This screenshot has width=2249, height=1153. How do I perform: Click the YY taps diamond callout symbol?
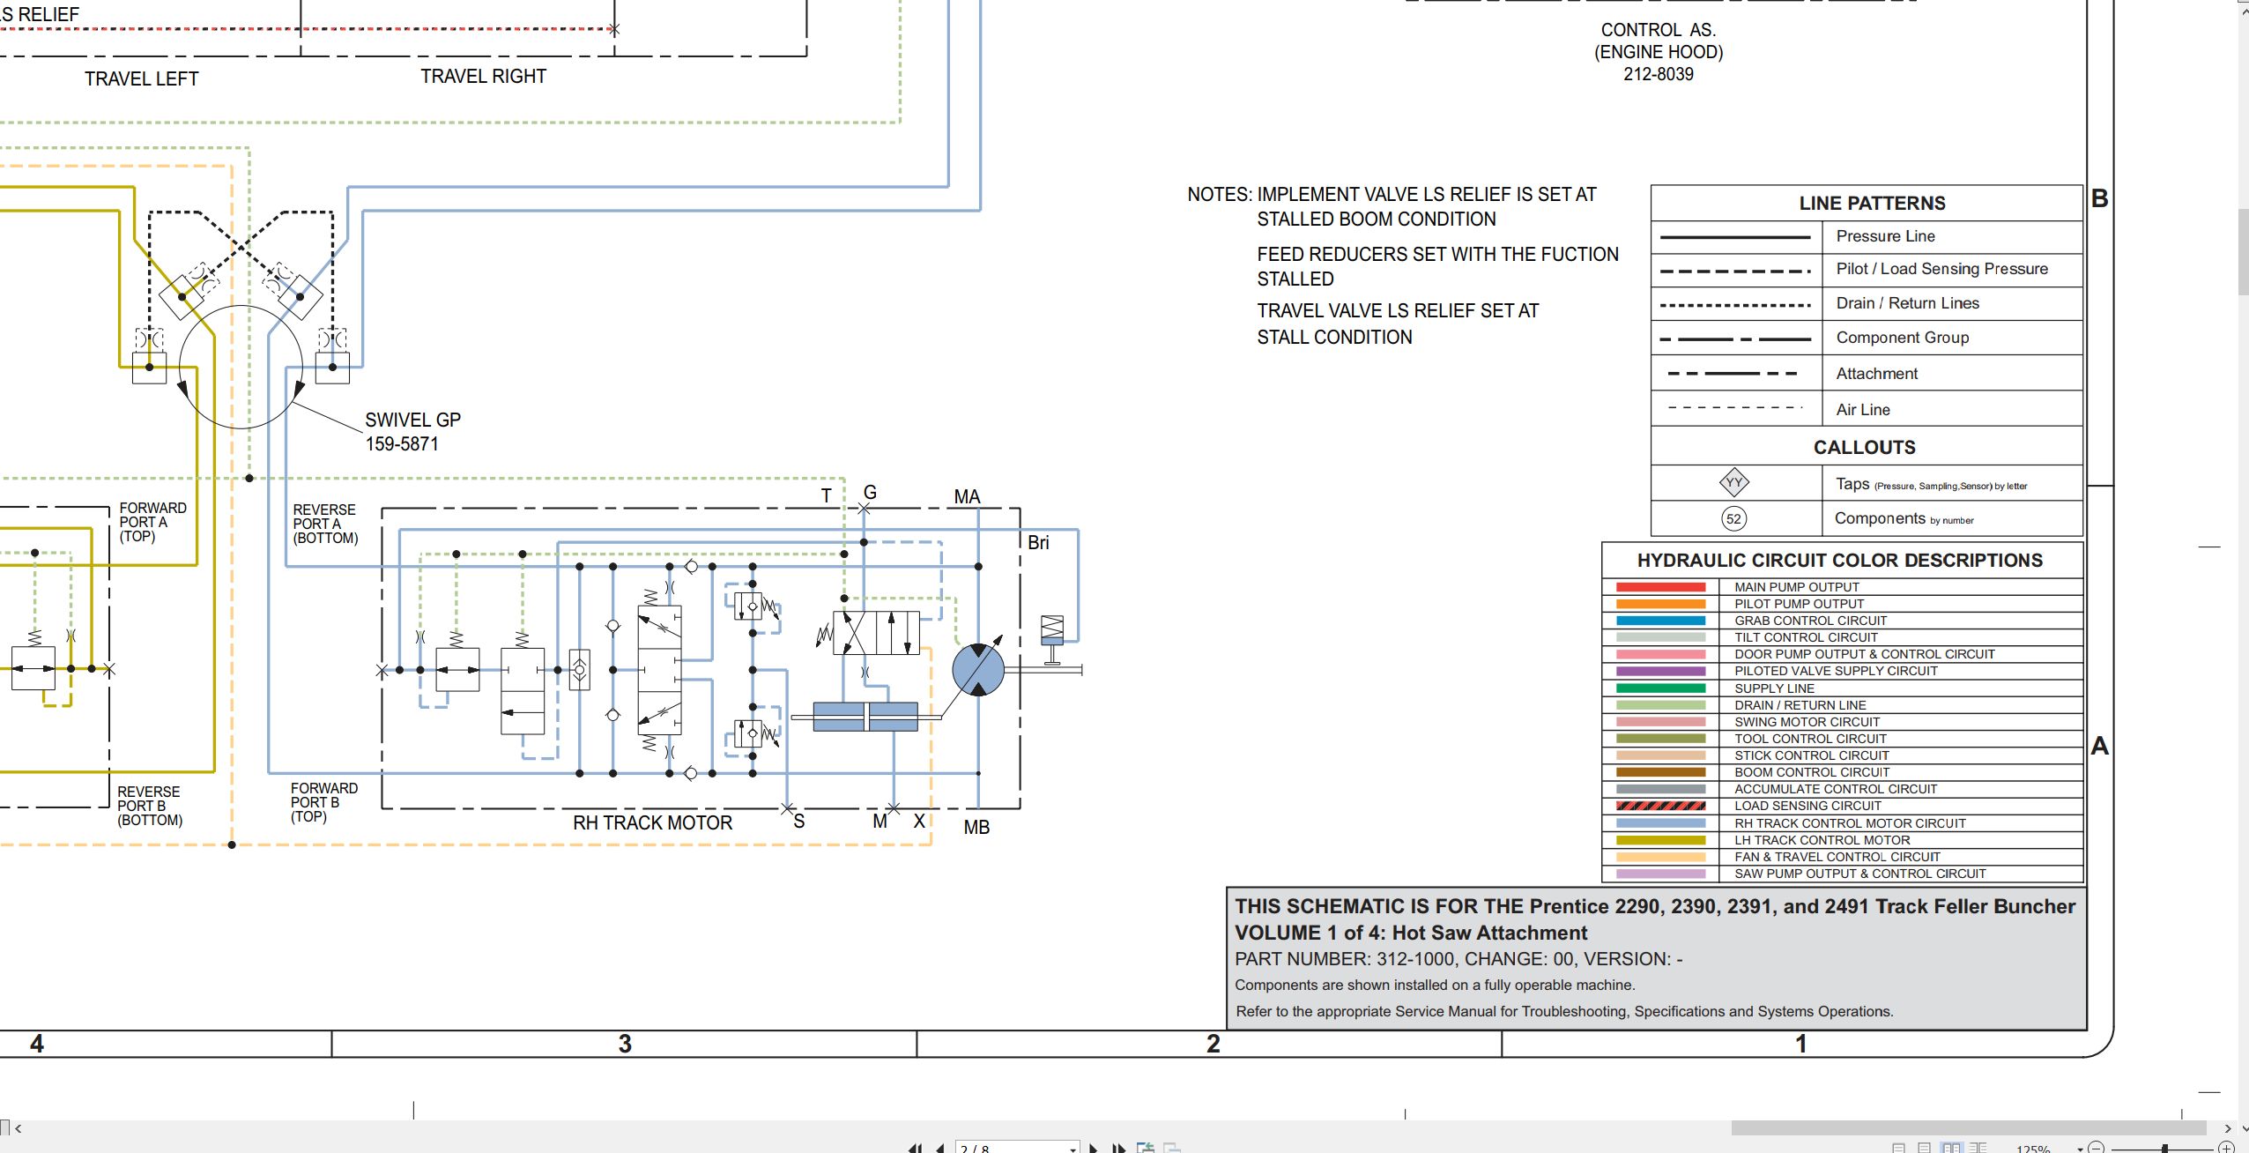(x=1733, y=482)
